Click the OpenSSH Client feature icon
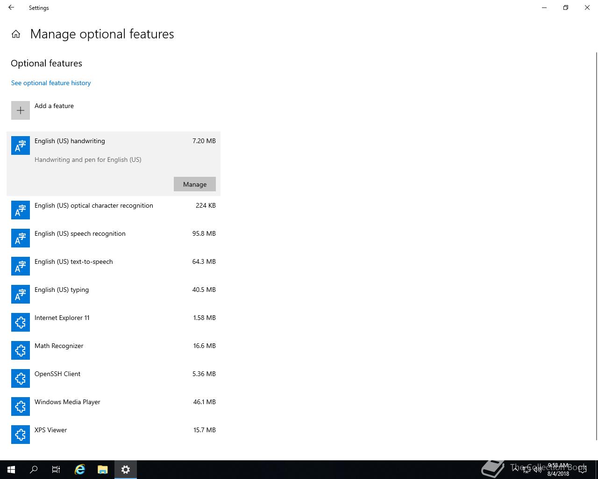 21,378
